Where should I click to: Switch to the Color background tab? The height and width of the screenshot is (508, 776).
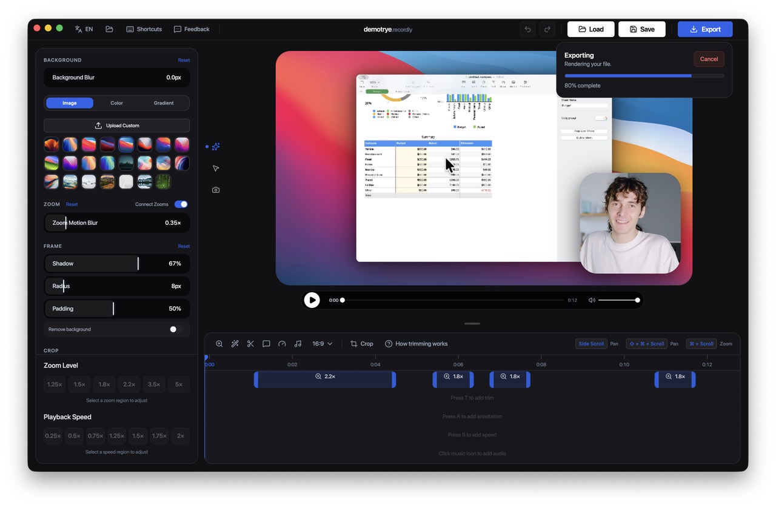[116, 102]
